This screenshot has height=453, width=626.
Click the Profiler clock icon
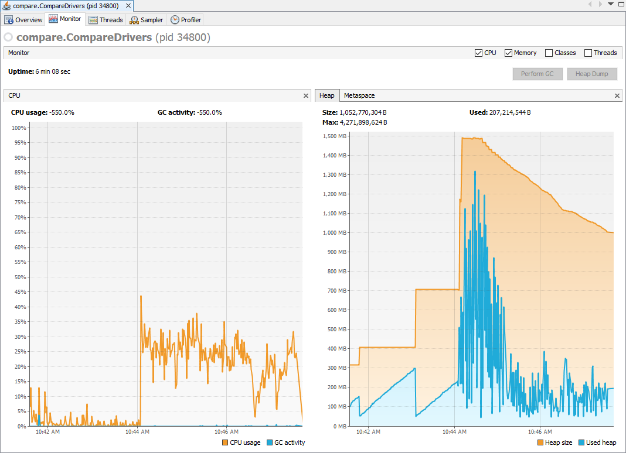pos(175,20)
